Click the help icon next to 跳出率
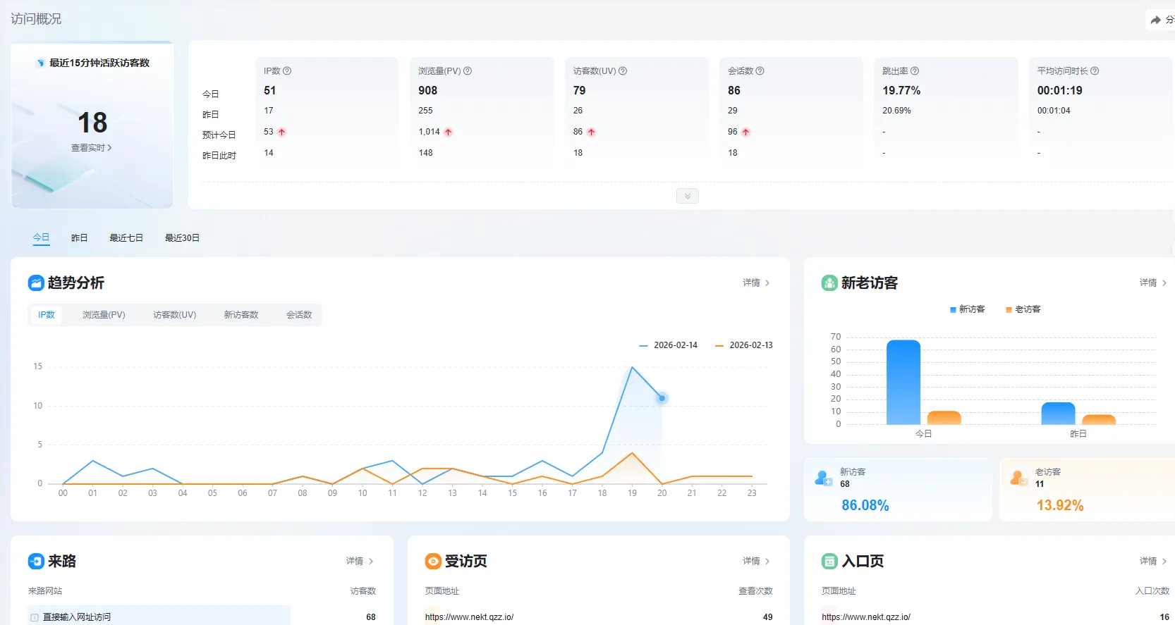This screenshot has height=625, width=1175. (915, 71)
